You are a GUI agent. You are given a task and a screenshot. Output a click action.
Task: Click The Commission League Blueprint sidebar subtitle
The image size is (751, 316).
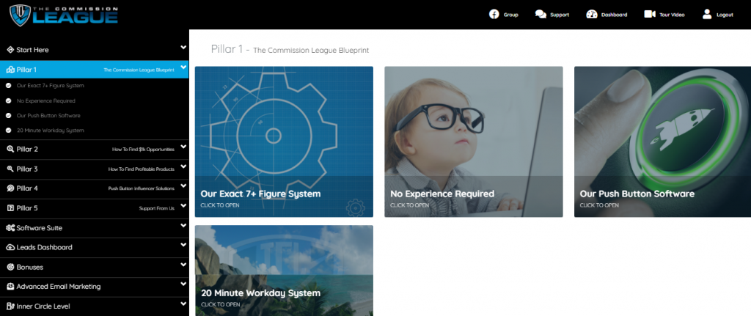click(x=139, y=70)
